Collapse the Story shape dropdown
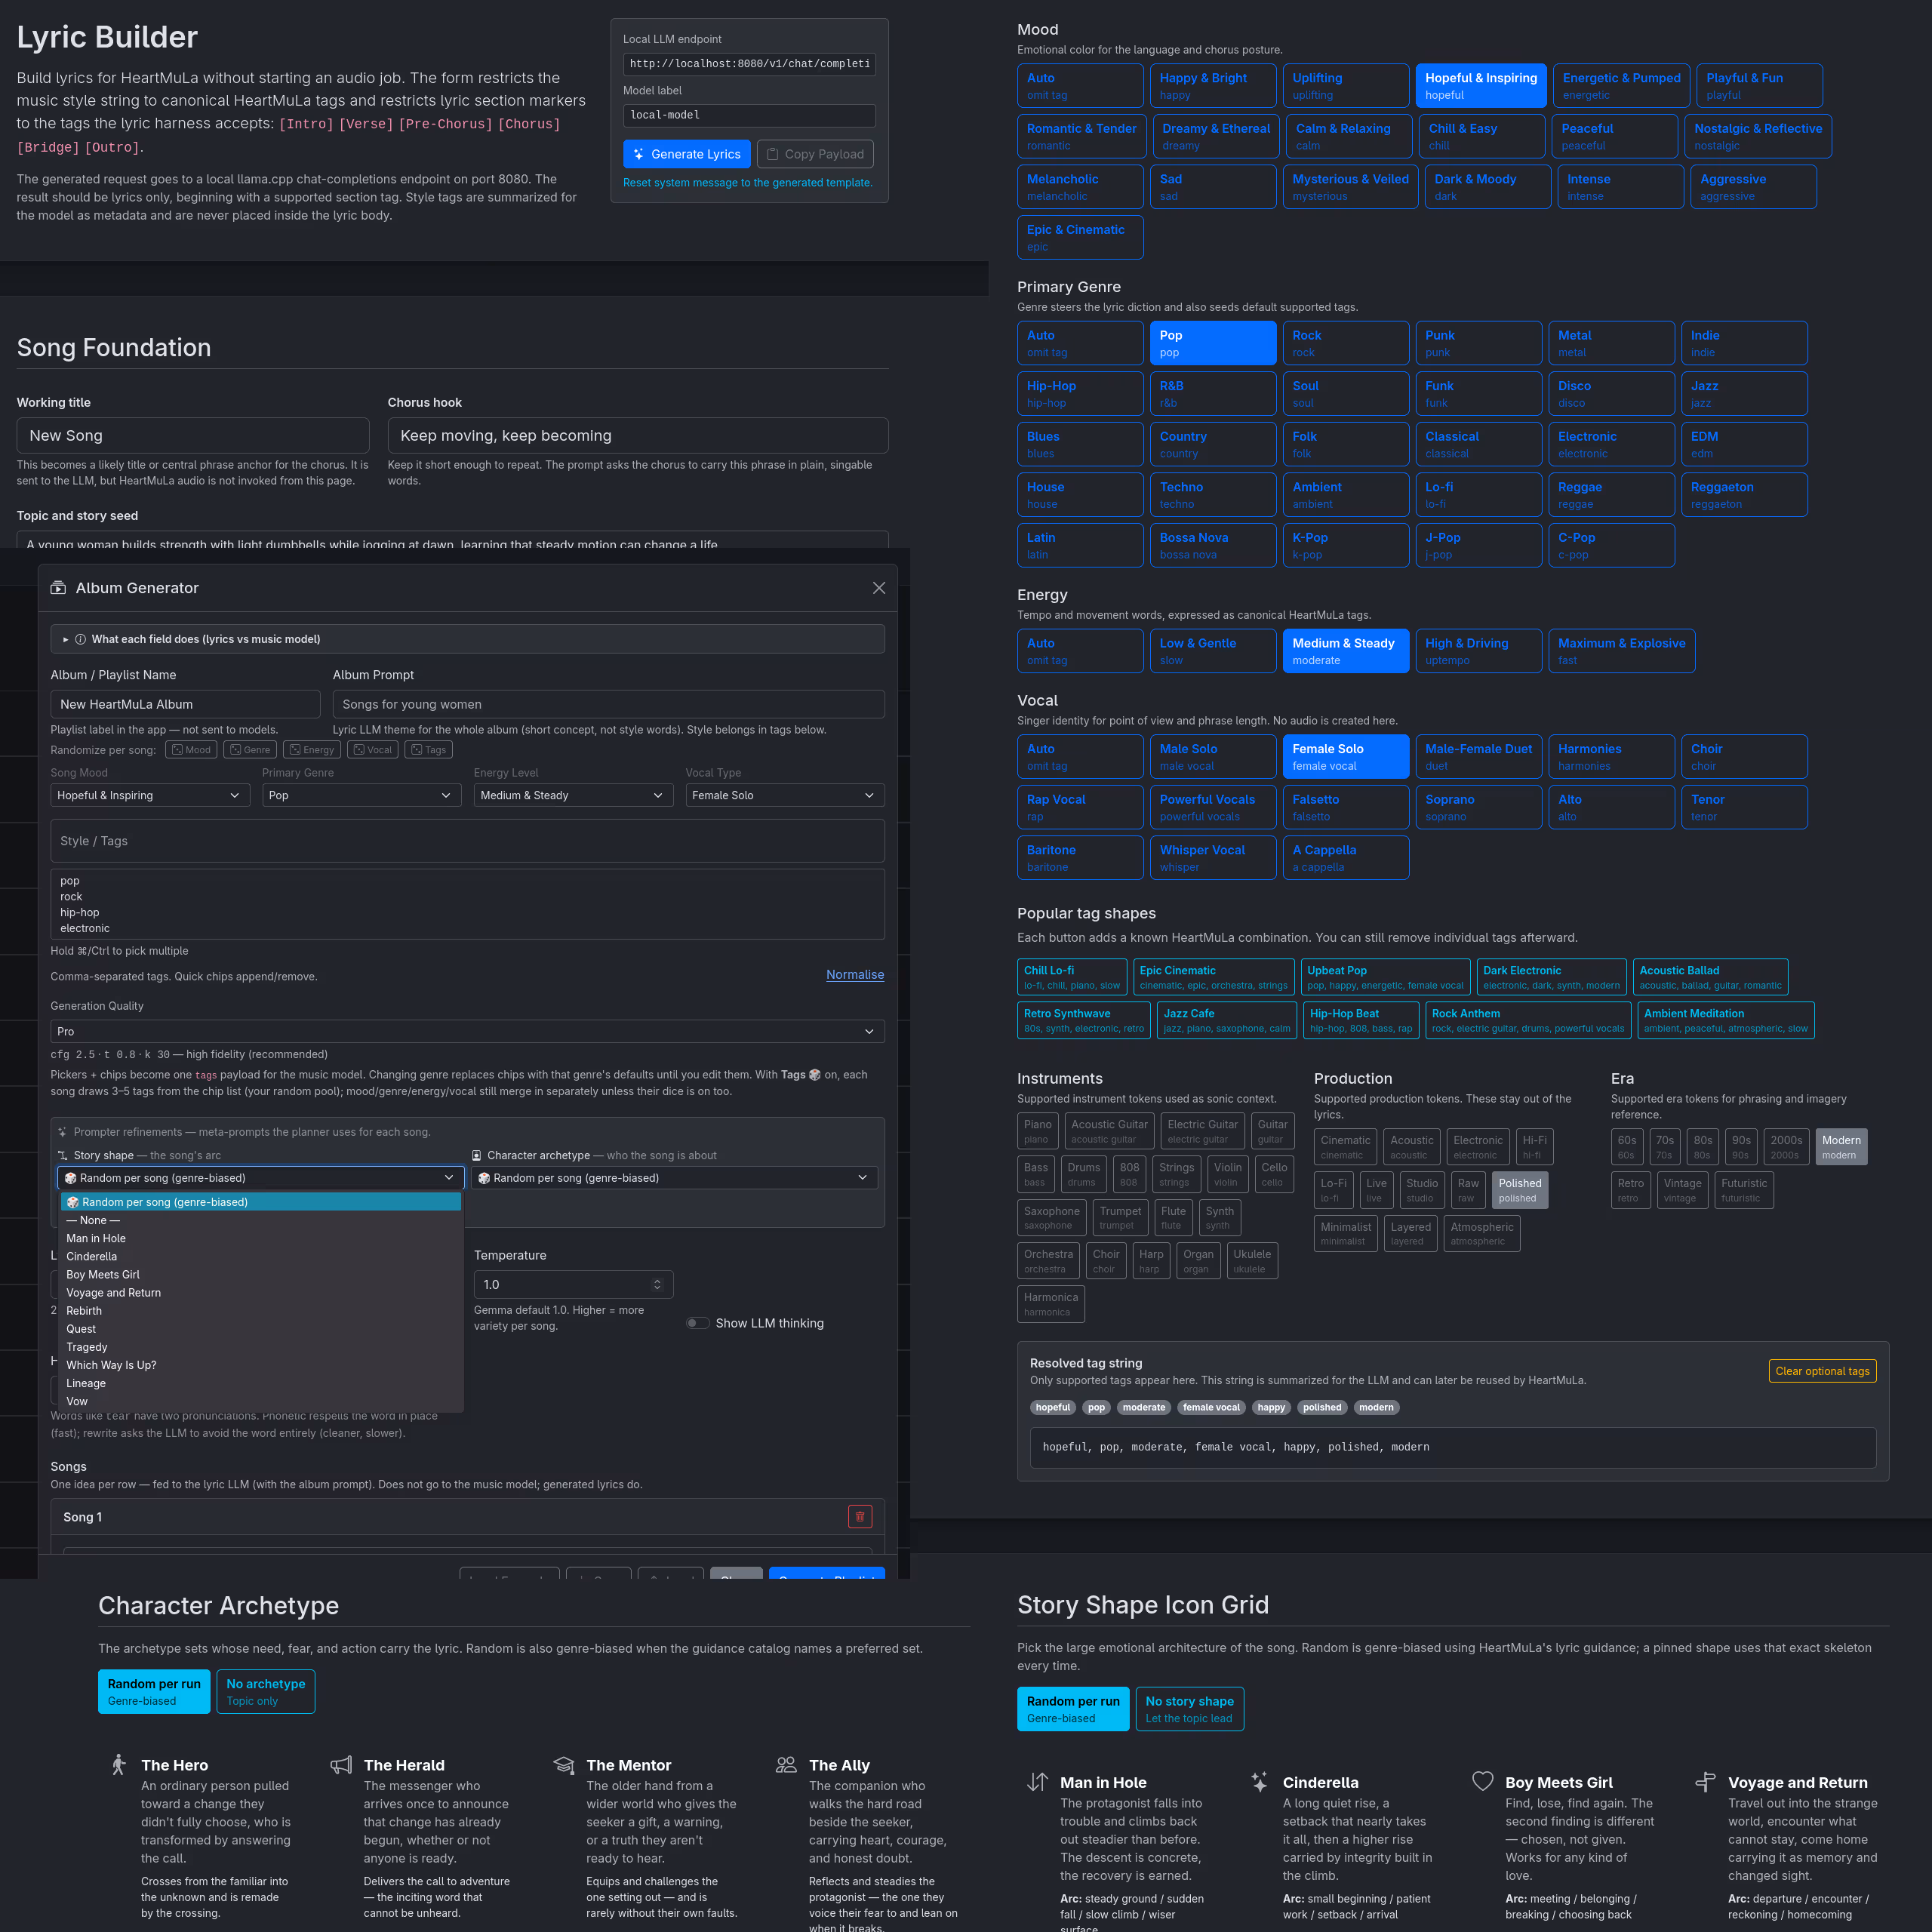This screenshot has width=1932, height=1932. [261, 1178]
